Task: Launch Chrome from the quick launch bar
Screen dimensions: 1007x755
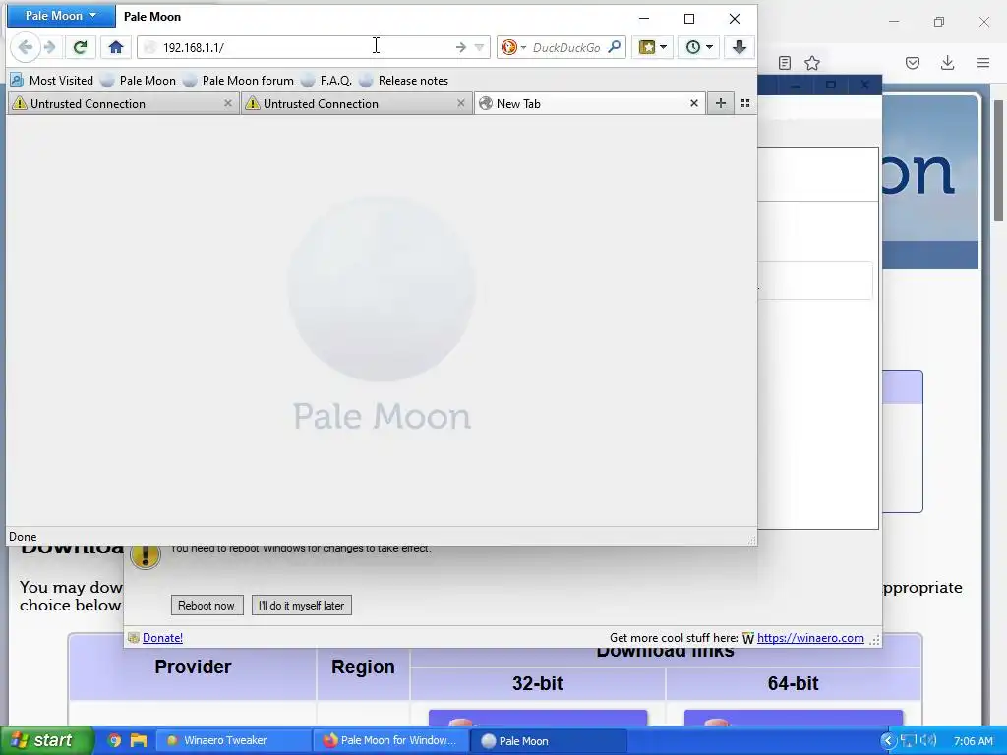Action: point(114,740)
